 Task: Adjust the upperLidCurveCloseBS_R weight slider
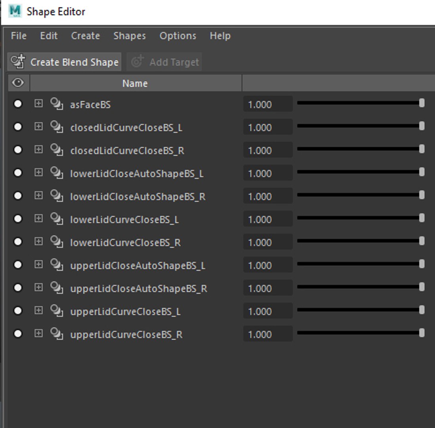[361, 333]
